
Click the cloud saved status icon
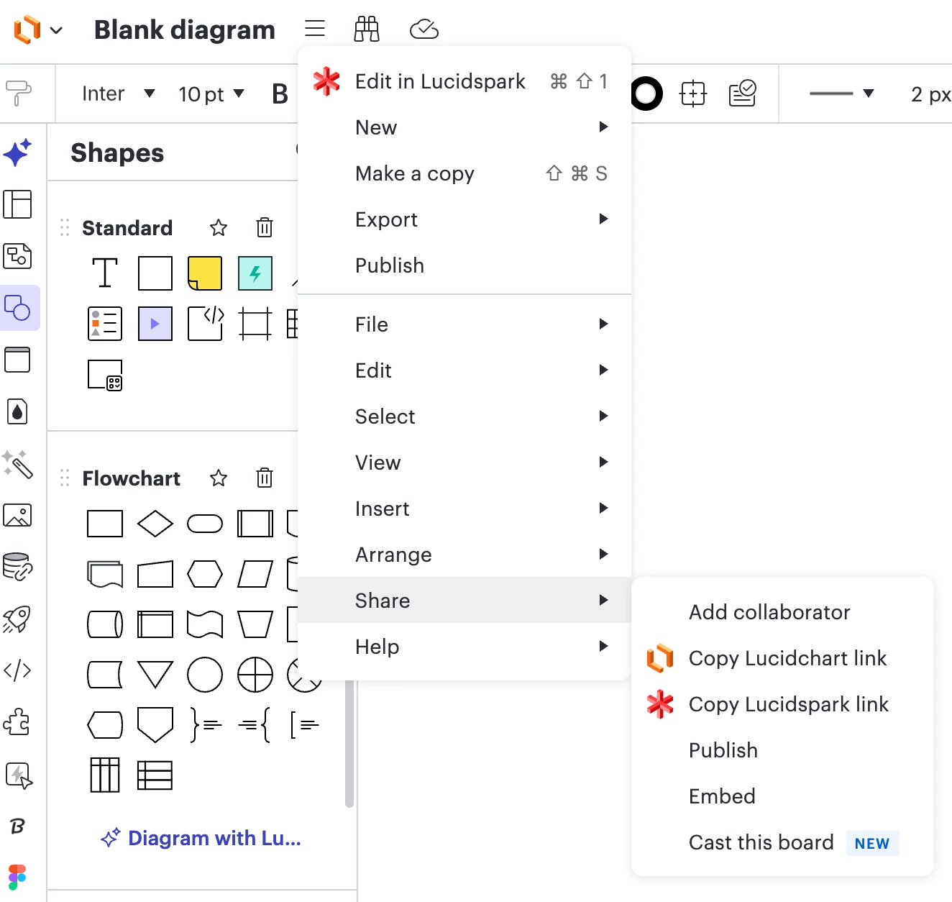point(424,29)
